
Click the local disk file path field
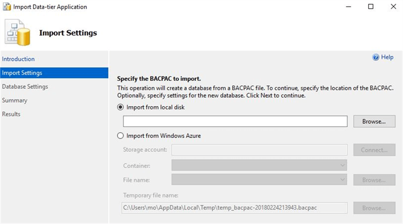click(235, 121)
